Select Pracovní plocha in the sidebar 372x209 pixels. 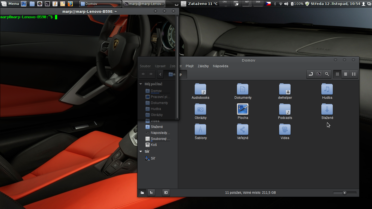(157, 97)
